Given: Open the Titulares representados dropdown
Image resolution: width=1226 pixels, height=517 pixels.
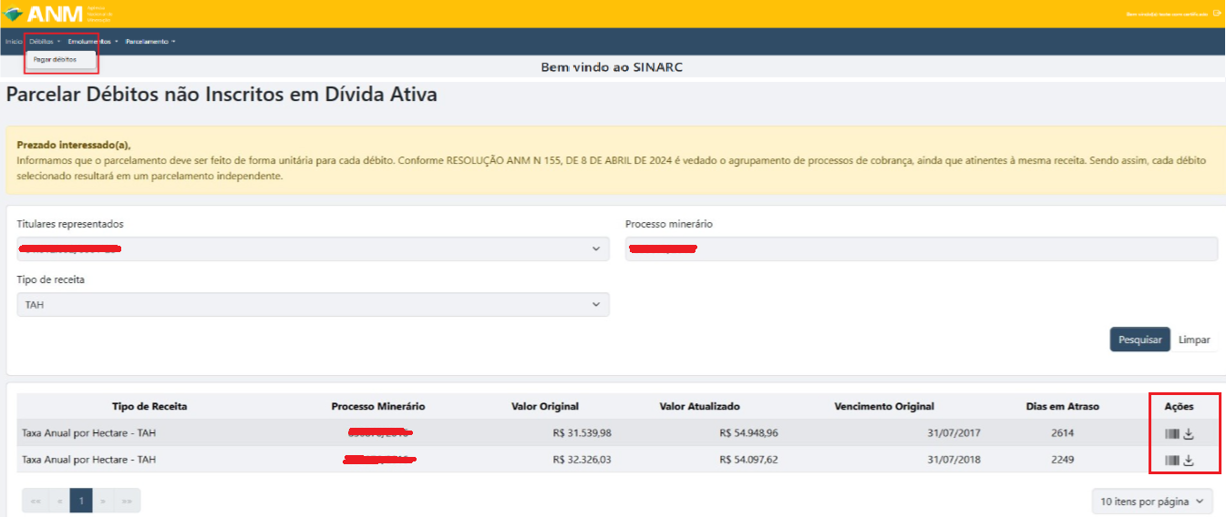Looking at the screenshot, I should [313, 248].
